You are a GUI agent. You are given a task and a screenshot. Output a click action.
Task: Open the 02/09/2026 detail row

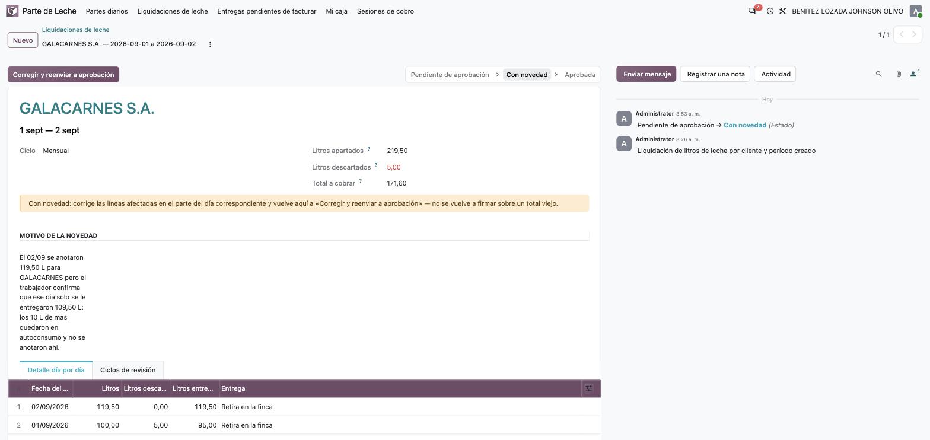coord(304,407)
